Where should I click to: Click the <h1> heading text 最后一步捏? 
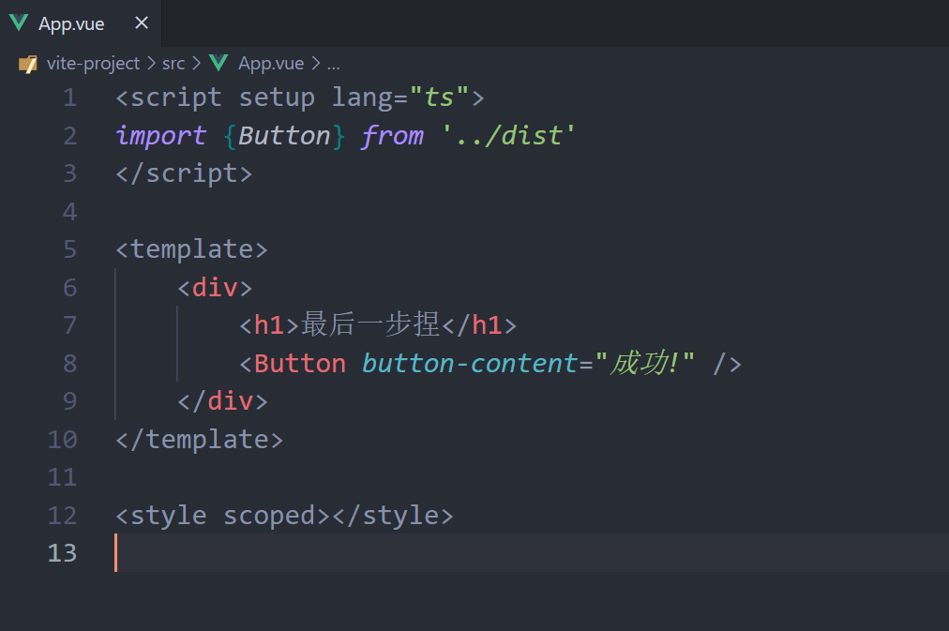[369, 325]
